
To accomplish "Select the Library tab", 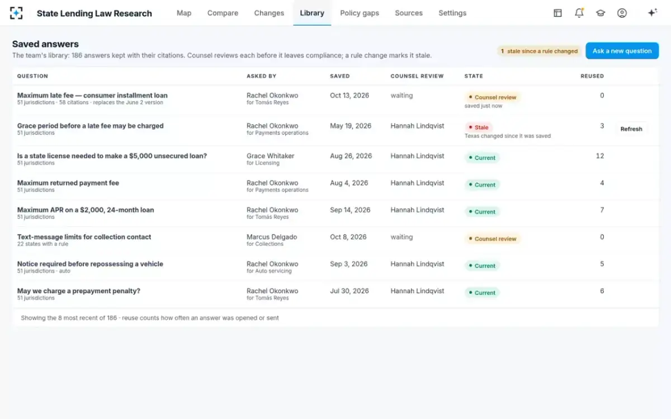I will [x=312, y=13].
